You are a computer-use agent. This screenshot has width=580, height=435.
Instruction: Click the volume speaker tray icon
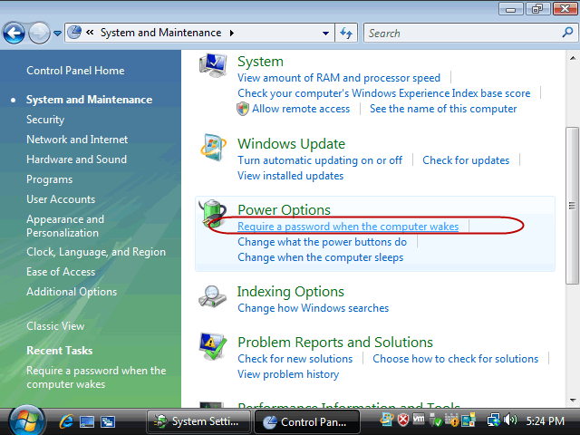(510, 420)
